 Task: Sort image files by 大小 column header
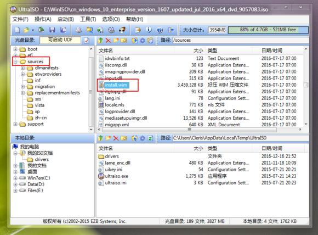(198, 51)
